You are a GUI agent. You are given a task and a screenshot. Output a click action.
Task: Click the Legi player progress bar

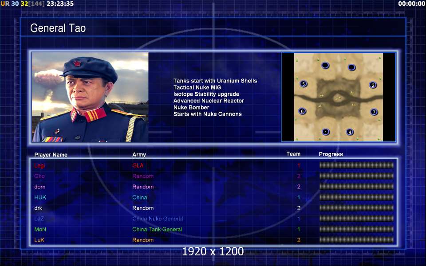(356, 165)
